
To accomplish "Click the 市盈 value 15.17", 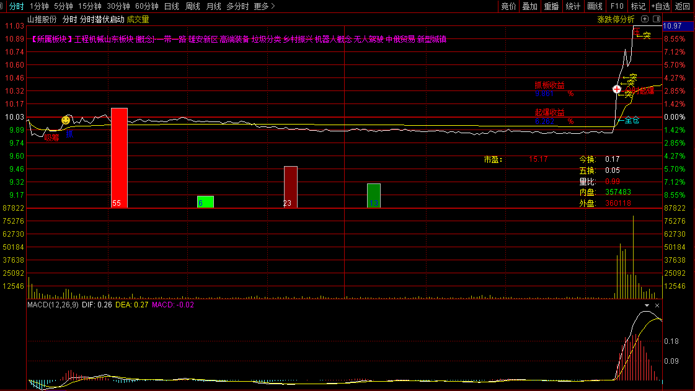I will [x=538, y=159].
